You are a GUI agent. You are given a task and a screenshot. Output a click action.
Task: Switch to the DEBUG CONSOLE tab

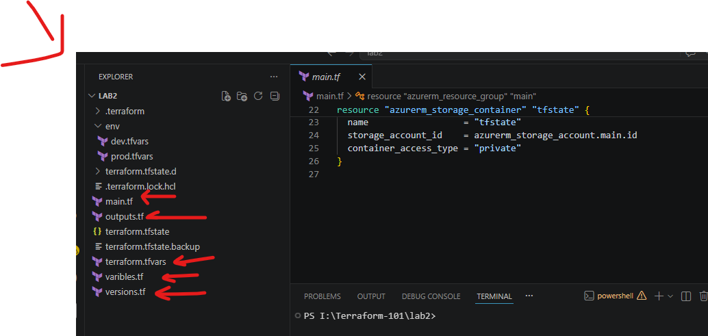click(431, 296)
